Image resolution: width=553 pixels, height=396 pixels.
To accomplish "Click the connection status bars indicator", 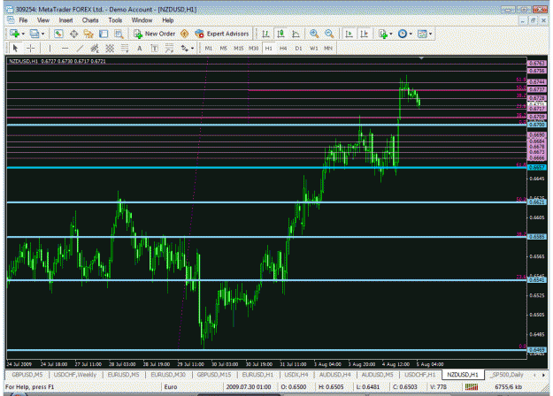I will (x=472, y=387).
